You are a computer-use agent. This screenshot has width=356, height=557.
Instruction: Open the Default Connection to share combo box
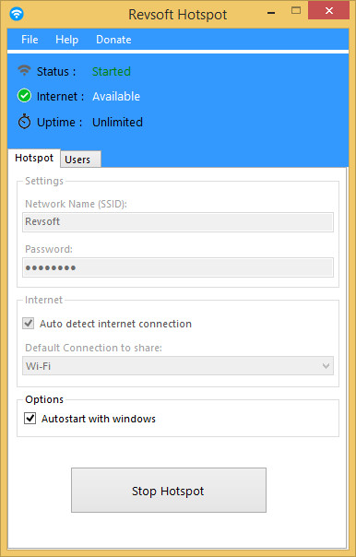point(178,365)
